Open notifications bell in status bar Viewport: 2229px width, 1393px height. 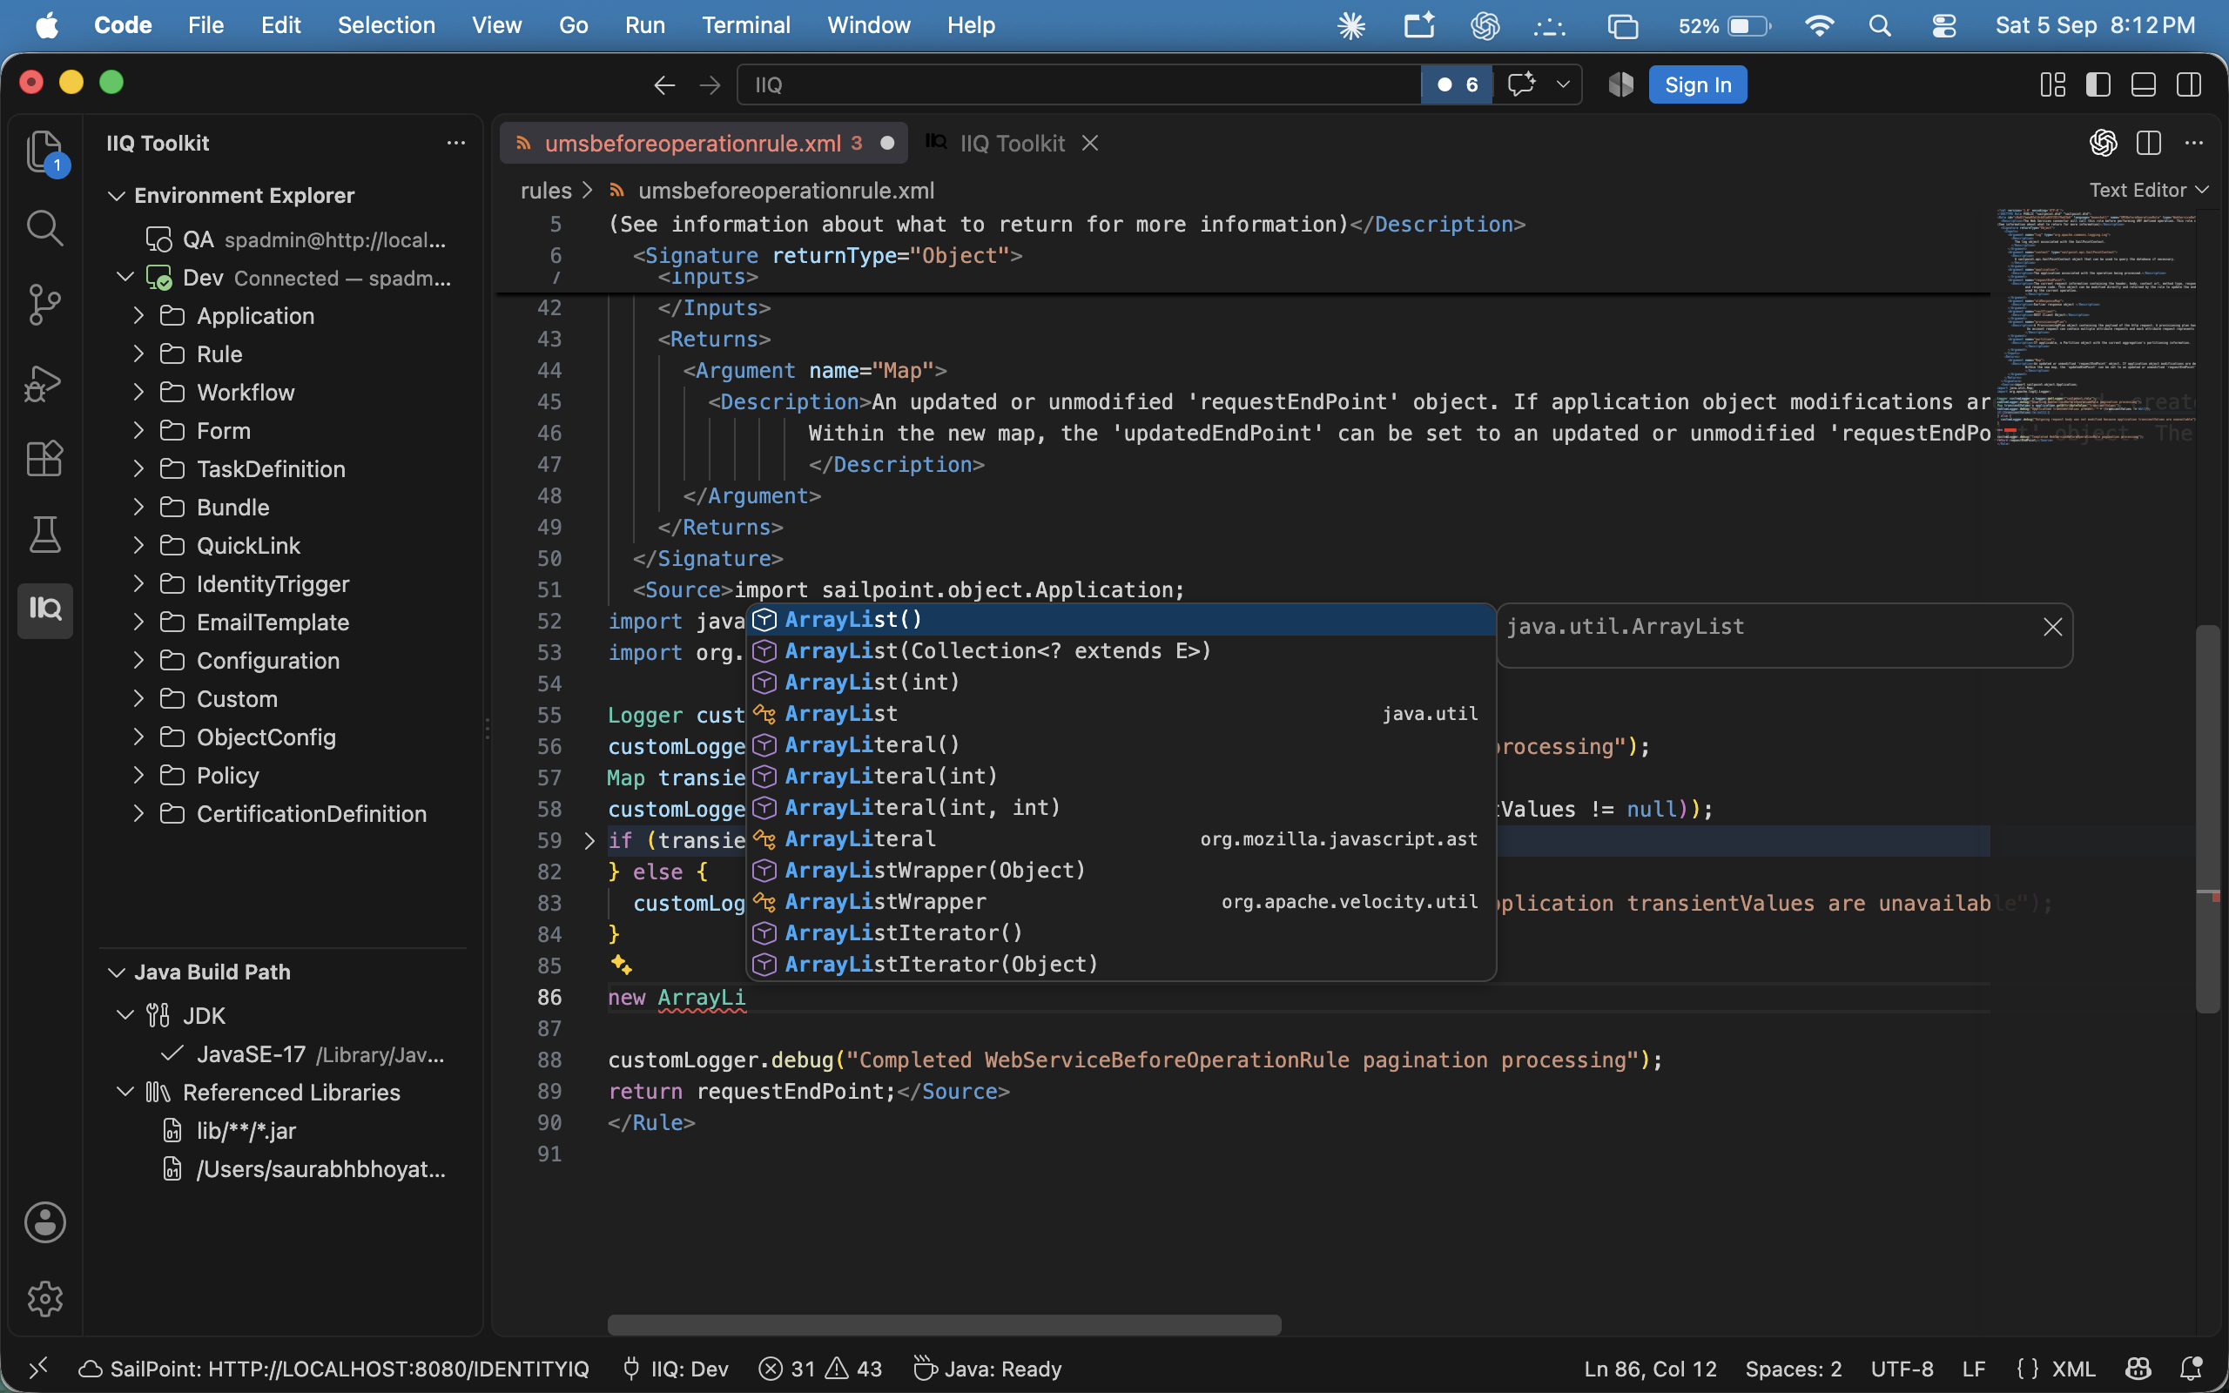coord(2192,1368)
